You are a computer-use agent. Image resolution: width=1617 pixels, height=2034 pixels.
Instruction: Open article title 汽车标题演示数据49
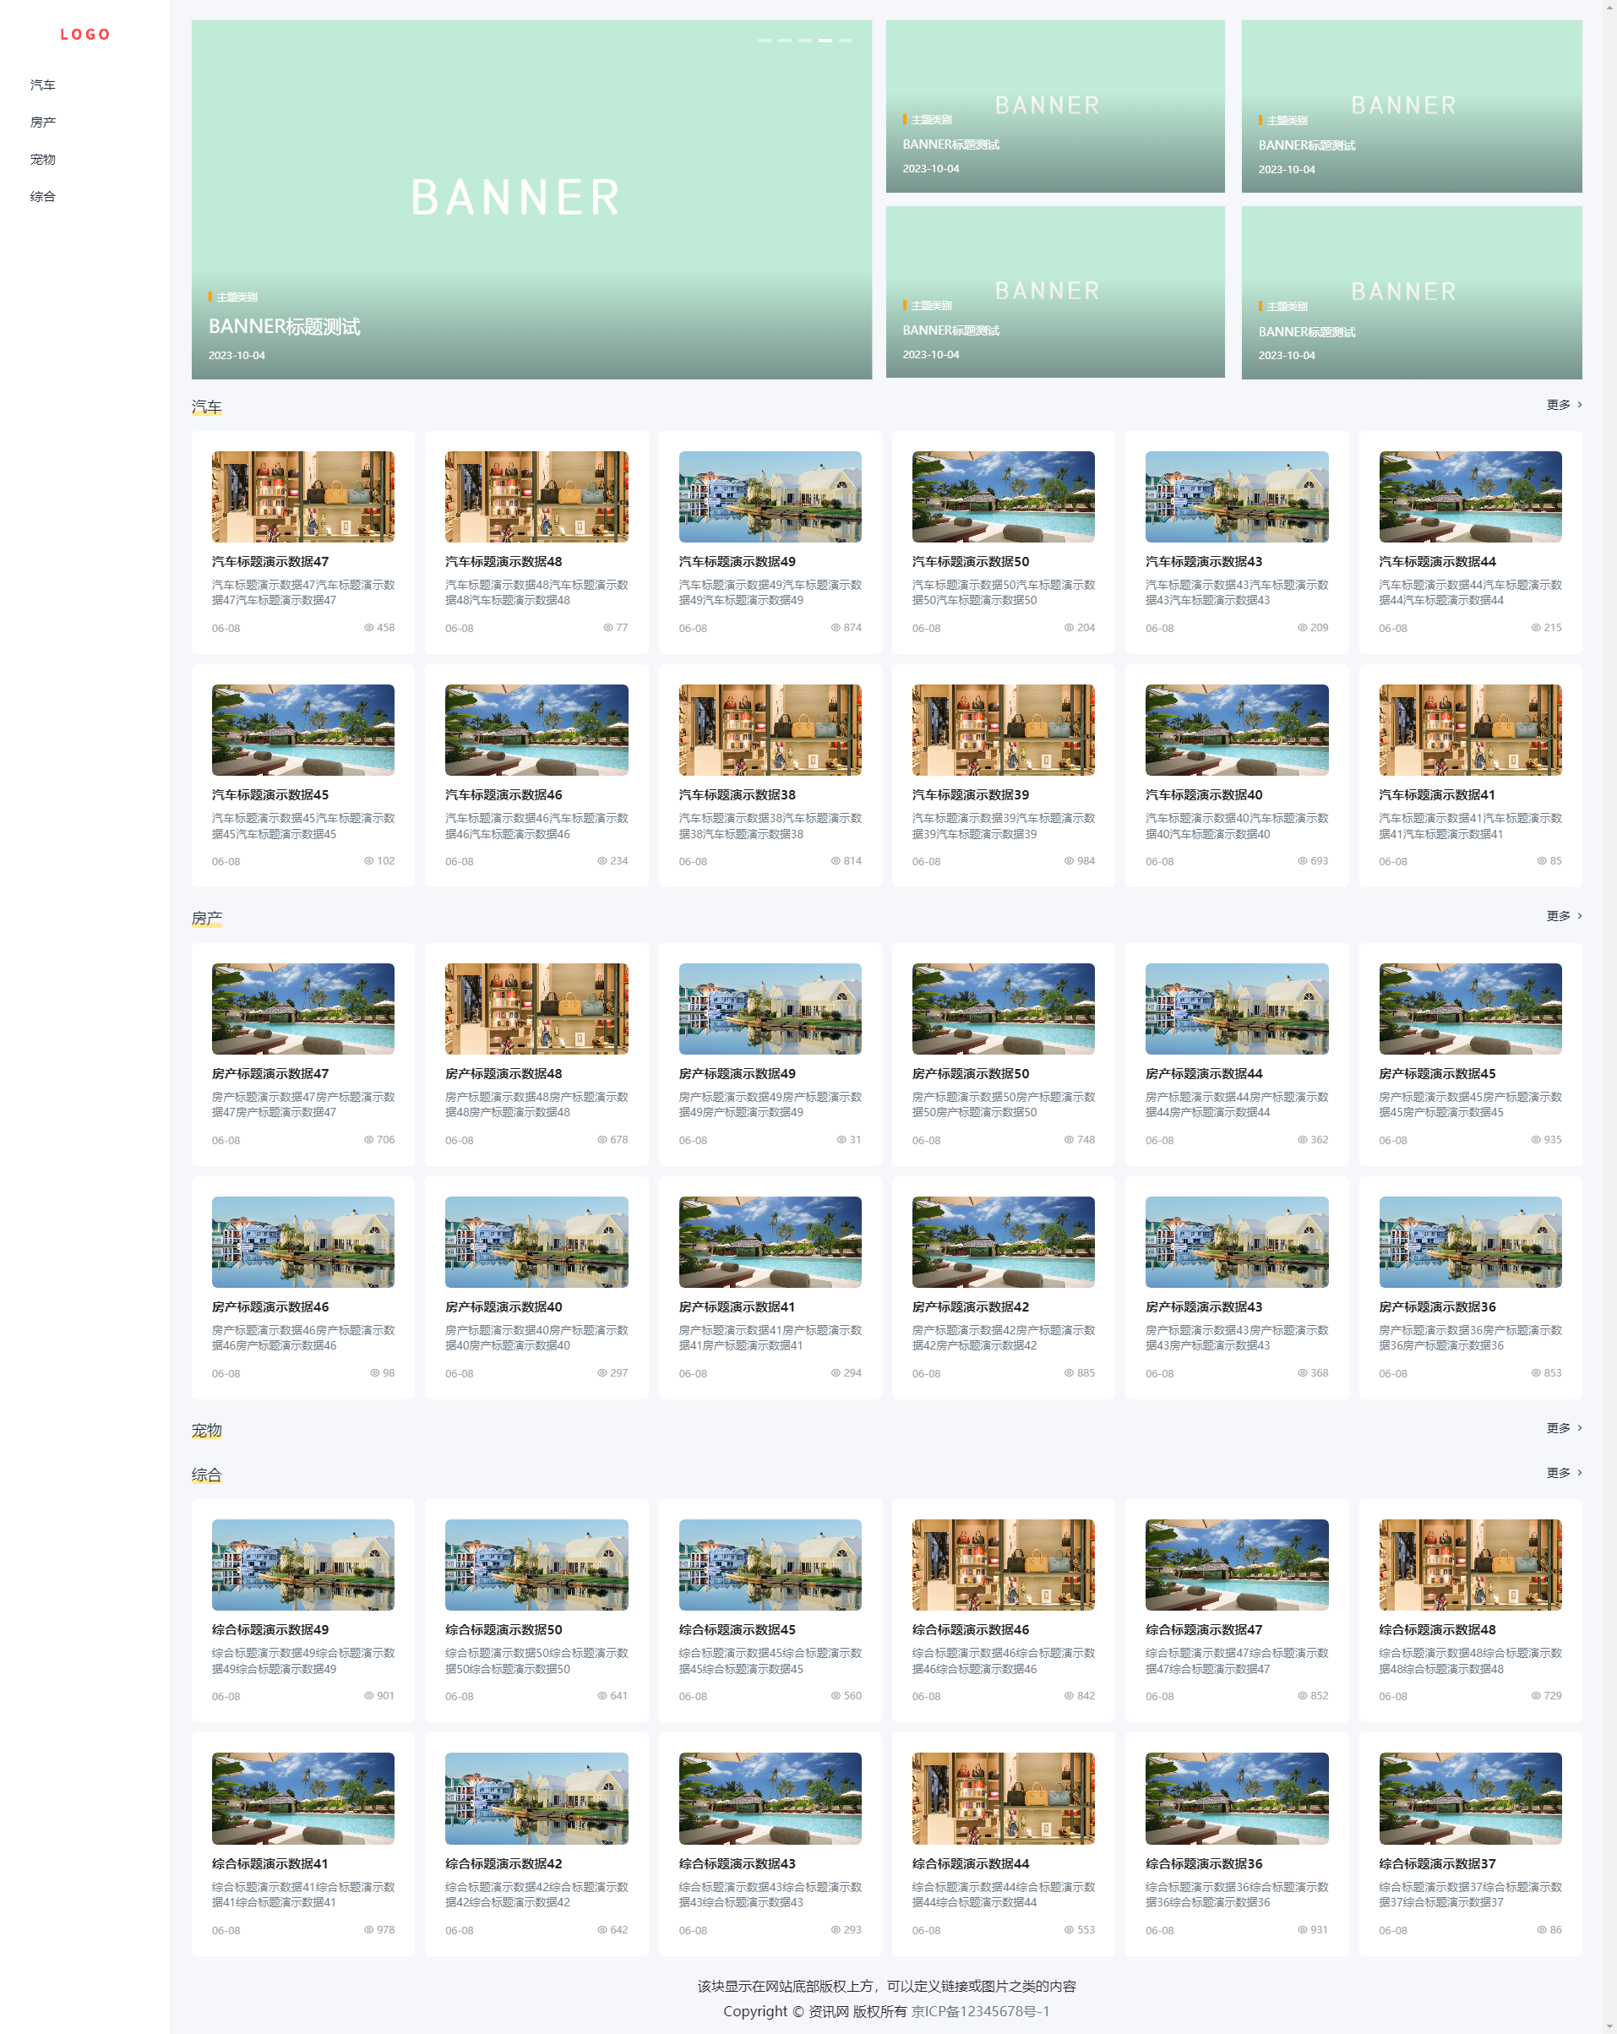737,561
